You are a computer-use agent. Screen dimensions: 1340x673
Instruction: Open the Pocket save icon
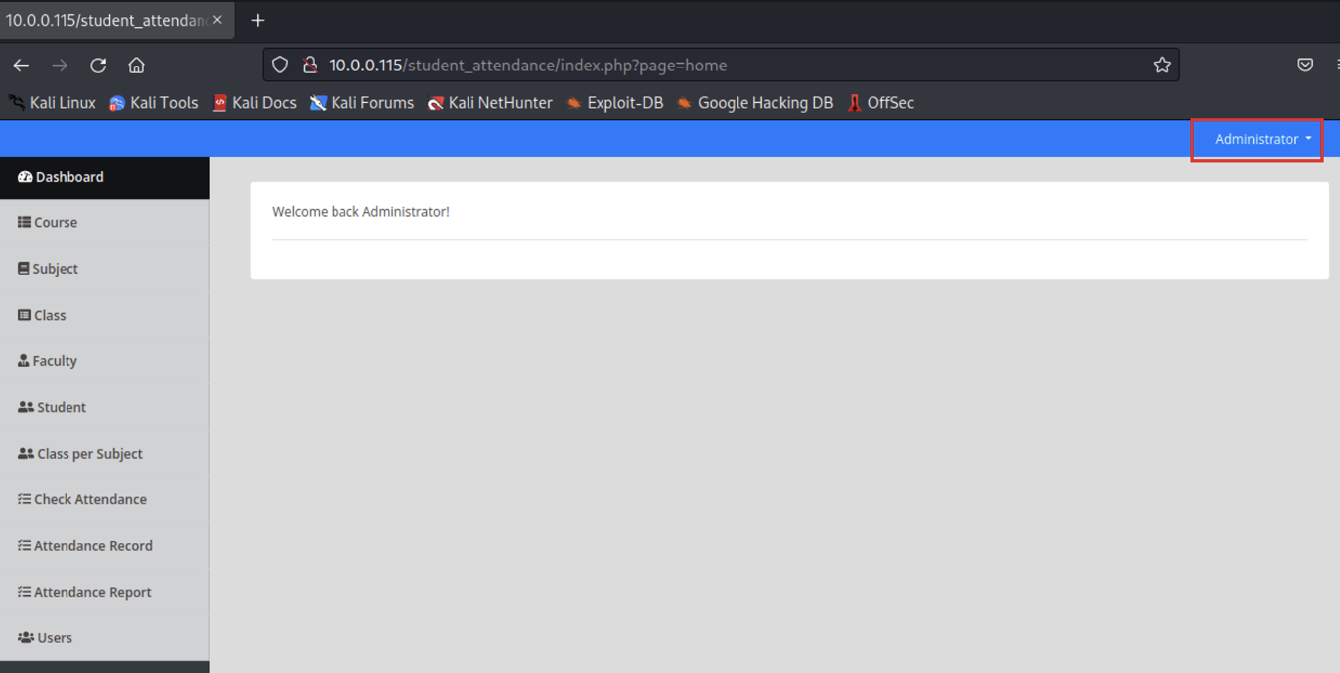tap(1305, 66)
